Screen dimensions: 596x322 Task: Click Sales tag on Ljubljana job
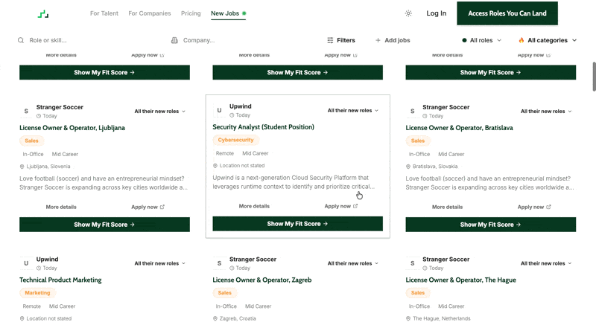click(31, 141)
